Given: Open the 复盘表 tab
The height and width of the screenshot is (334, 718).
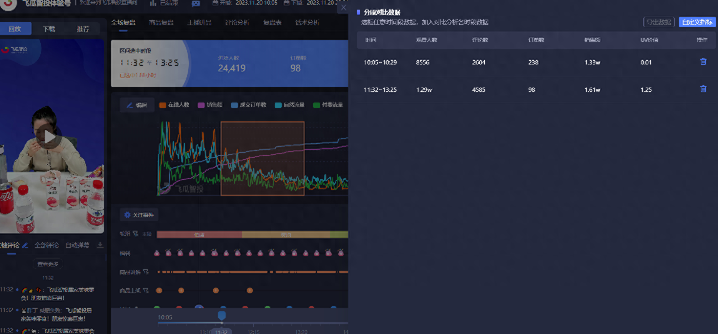Looking at the screenshot, I should 273,23.
